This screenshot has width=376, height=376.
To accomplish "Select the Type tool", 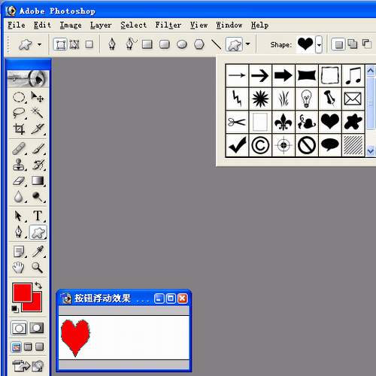I will [38, 216].
